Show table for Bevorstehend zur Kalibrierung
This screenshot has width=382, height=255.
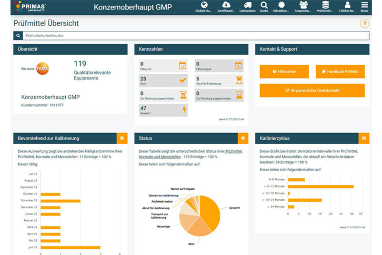pos(122,138)
